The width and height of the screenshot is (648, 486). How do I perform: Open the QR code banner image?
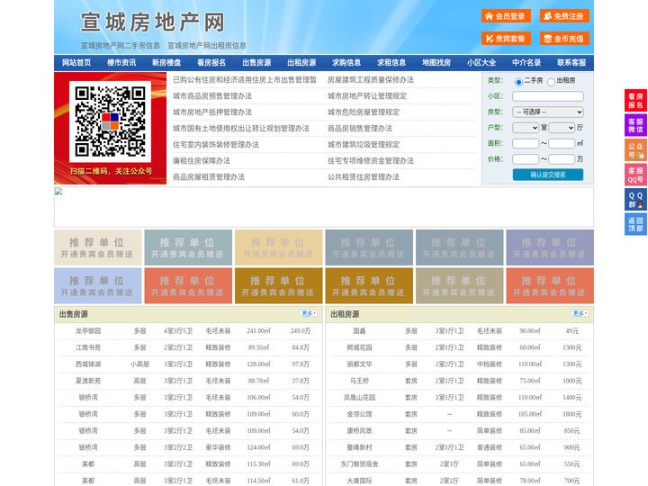coord(111,128)
